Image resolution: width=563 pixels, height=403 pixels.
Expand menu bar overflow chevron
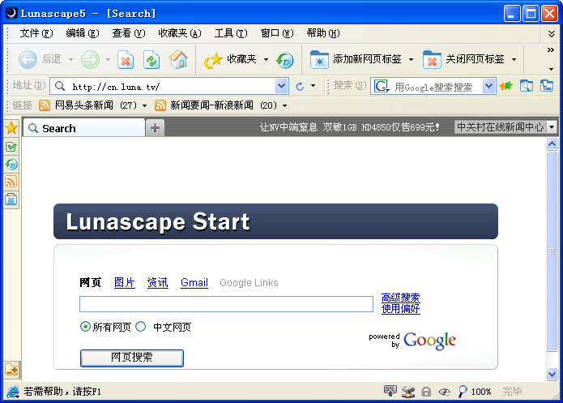point(552,34)
